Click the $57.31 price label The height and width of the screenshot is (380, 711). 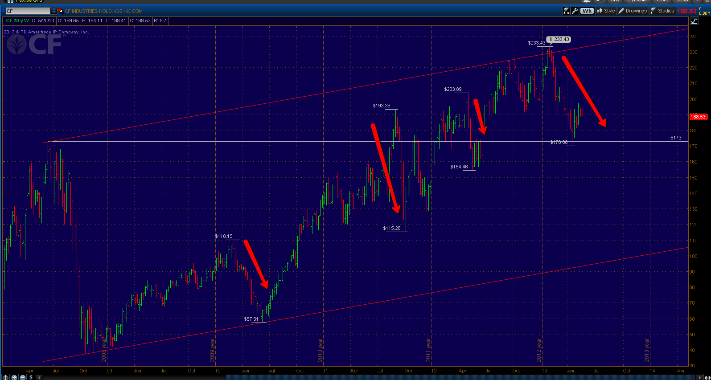click(x=251, y=319)
